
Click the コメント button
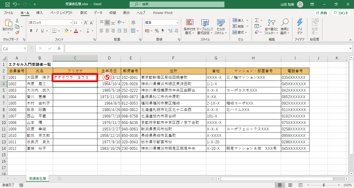(x=341, y=13)
